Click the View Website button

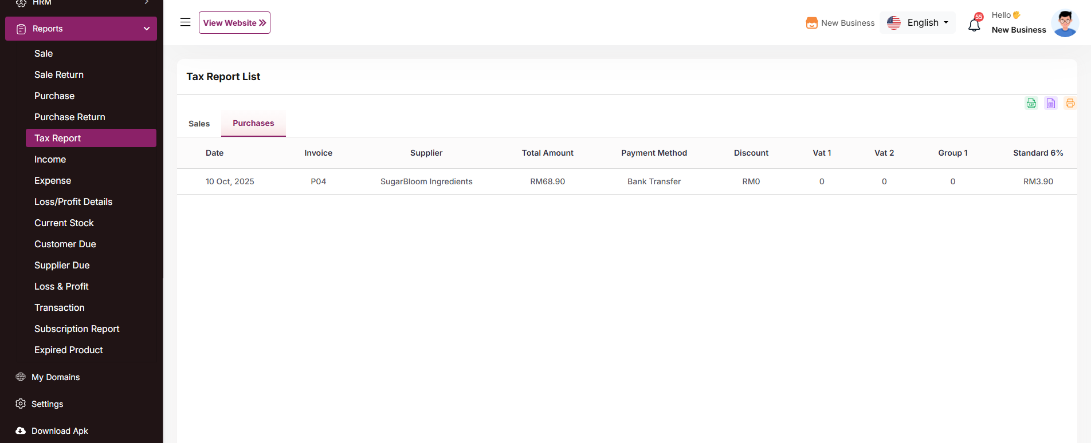point(234,23)
